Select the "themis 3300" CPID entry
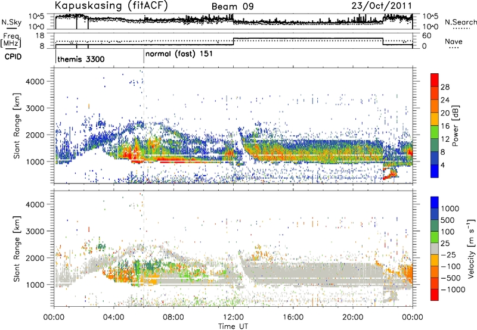 pyautogui.click(x=81, y=59)
